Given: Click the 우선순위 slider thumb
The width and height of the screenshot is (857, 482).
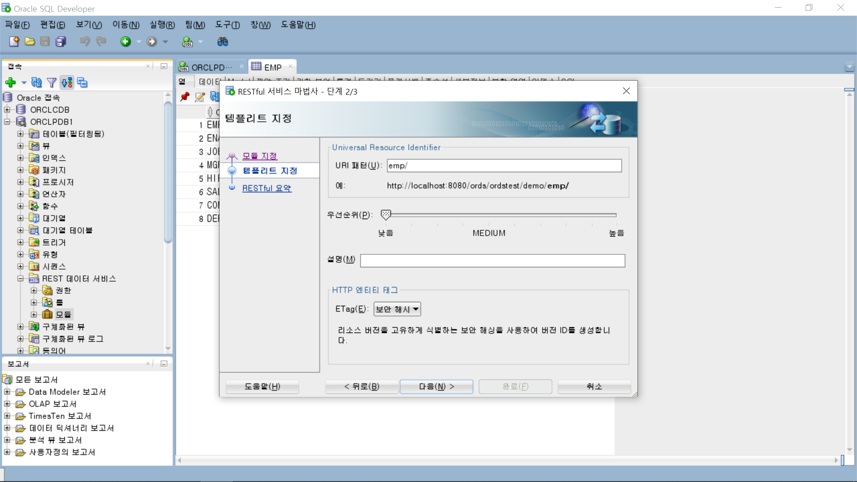Looking at the screenshot, I should click(386, 215).
